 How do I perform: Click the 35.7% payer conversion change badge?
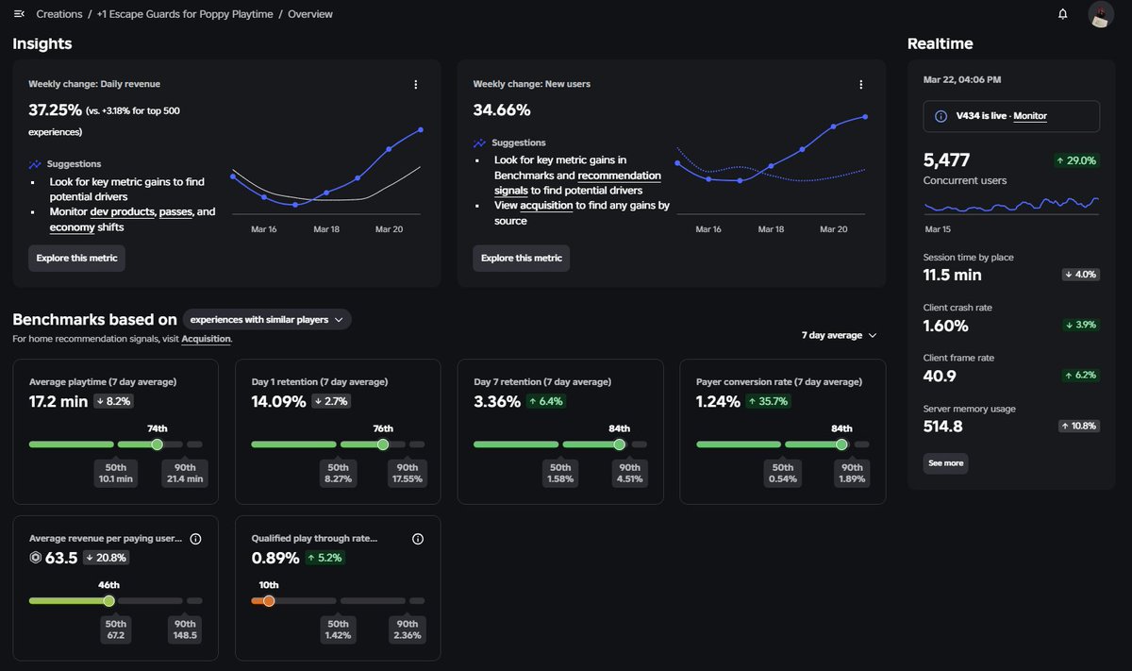coord(768,401)
